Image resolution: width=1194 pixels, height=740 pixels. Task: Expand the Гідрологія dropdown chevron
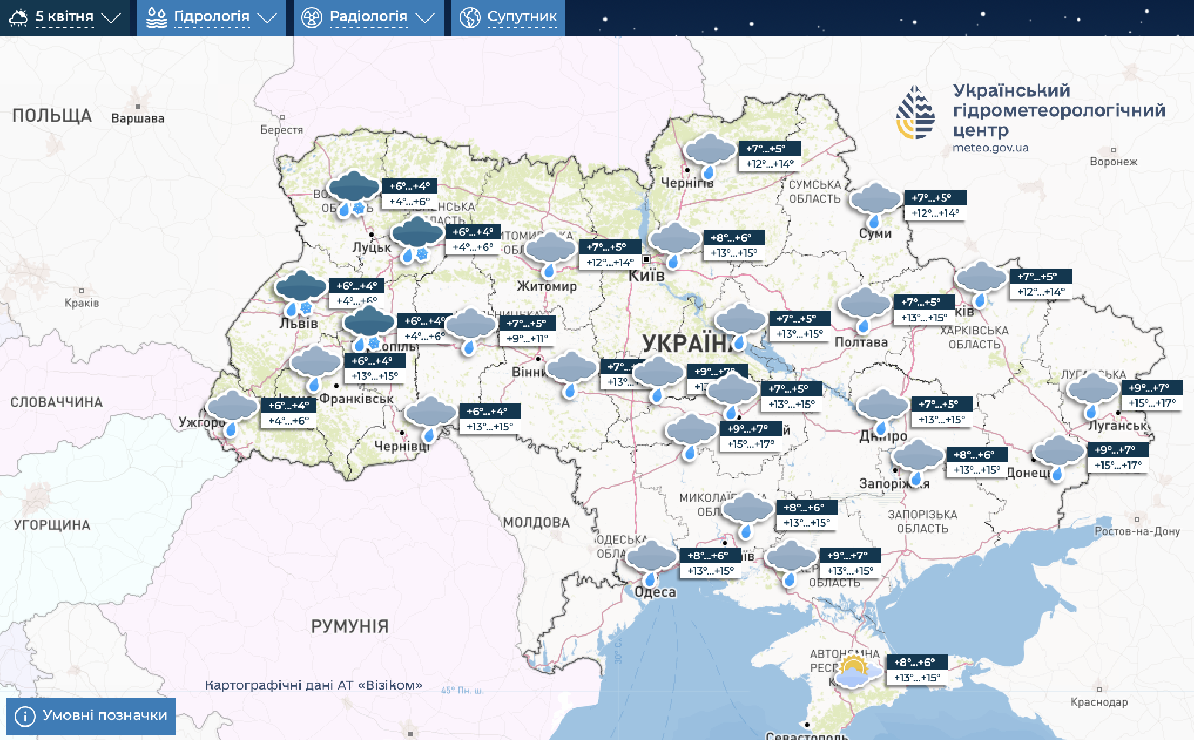267,18
